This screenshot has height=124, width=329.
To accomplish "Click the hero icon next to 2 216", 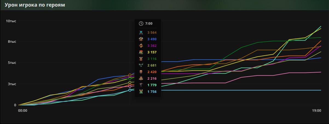I will click(x=141, y=79).
